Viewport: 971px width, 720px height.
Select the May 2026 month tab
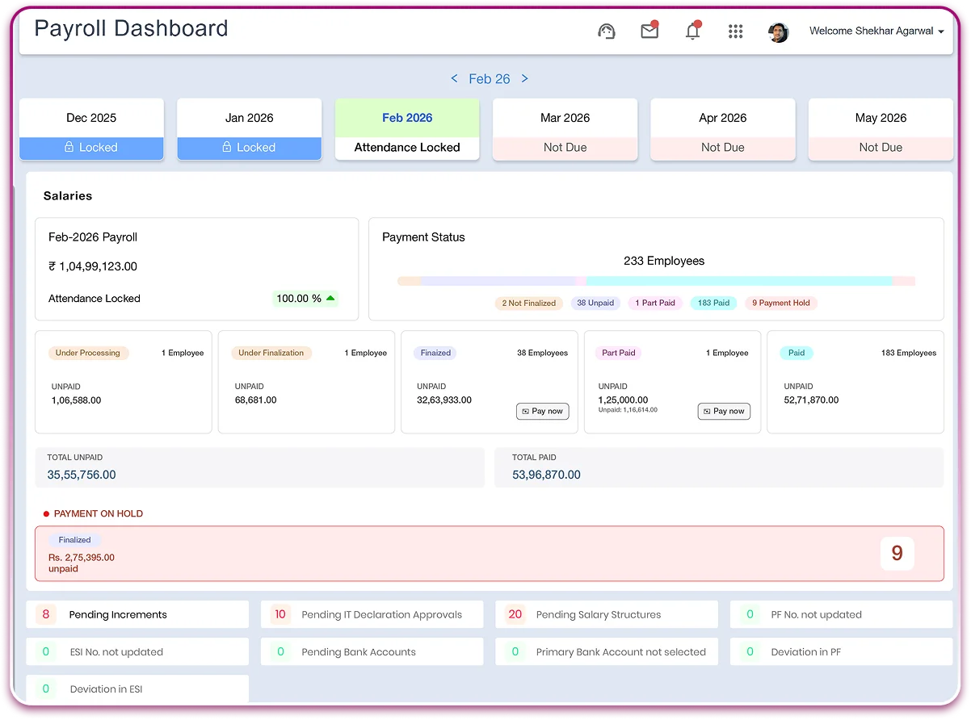point(881,129)
